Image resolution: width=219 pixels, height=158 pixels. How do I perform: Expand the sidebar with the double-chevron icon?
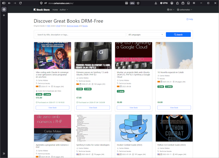coord(4,153)
